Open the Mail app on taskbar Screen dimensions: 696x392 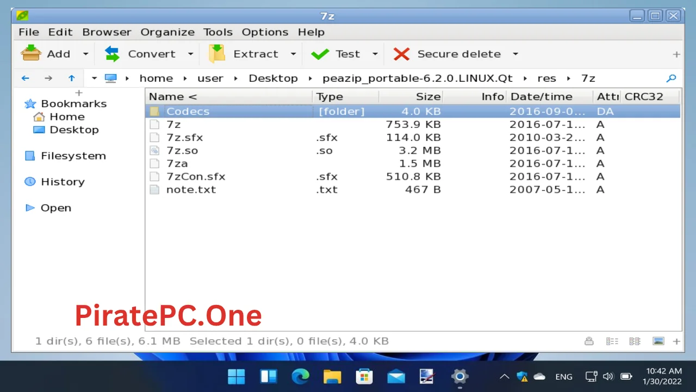click(396, 376)
